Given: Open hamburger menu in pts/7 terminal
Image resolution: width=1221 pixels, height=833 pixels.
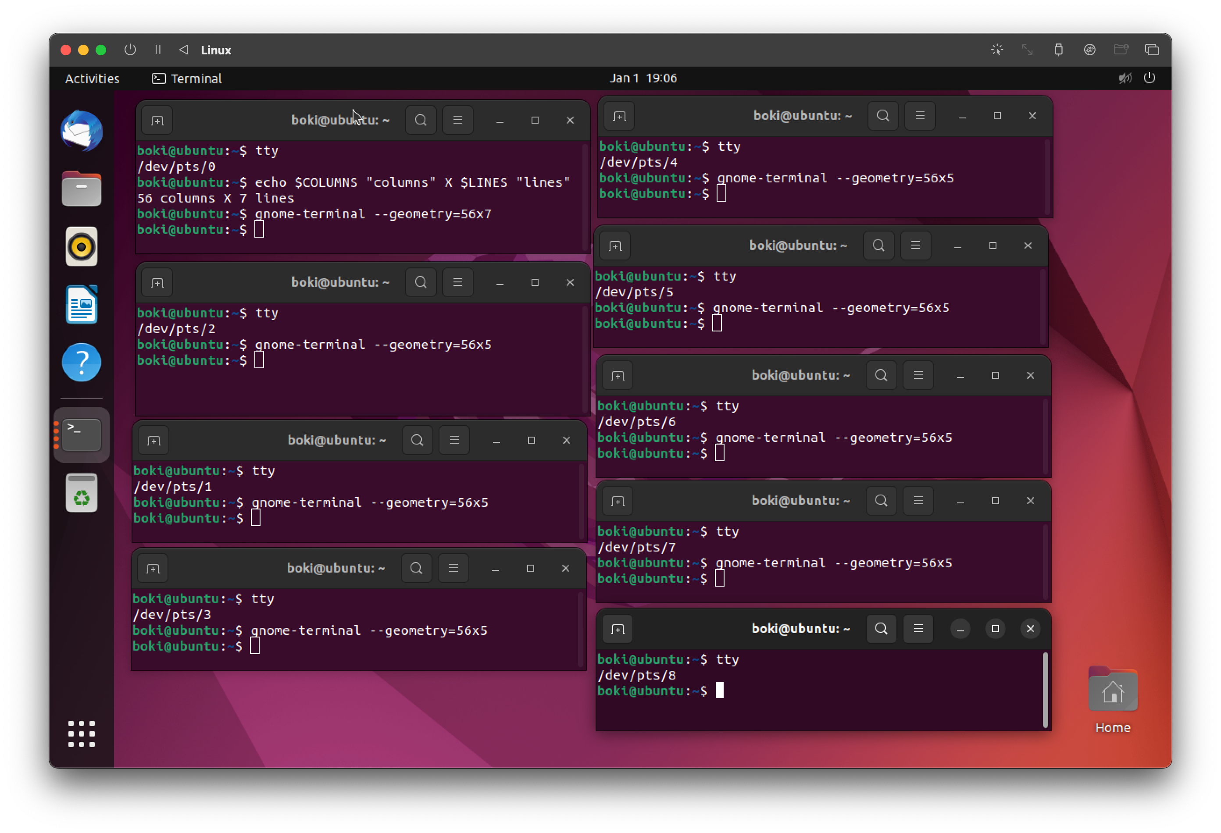Looking at the screenshot, I should (x=918, y=501).
